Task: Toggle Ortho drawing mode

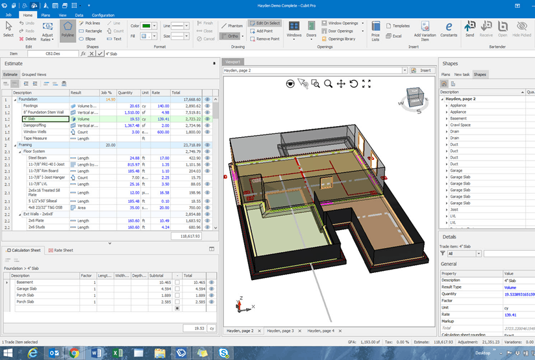Action: coord(230,36)
